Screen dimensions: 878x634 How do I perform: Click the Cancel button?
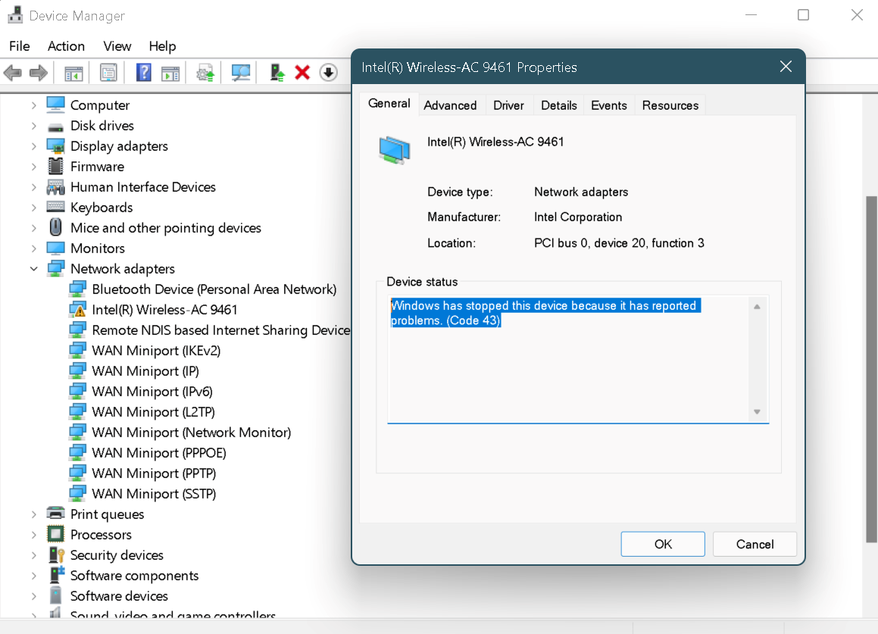[755, 544]
